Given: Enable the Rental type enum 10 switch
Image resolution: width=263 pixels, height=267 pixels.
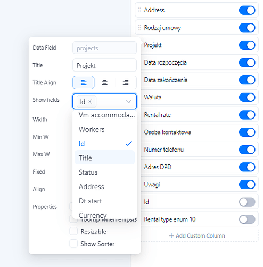Looking at the screenshot, I should (x=247, y=219).
